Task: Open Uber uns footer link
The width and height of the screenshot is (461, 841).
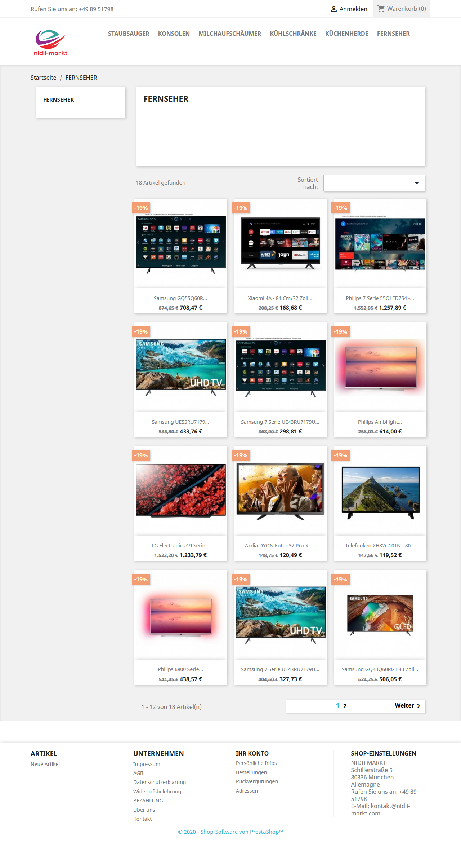Action: (x=144, y=810)
